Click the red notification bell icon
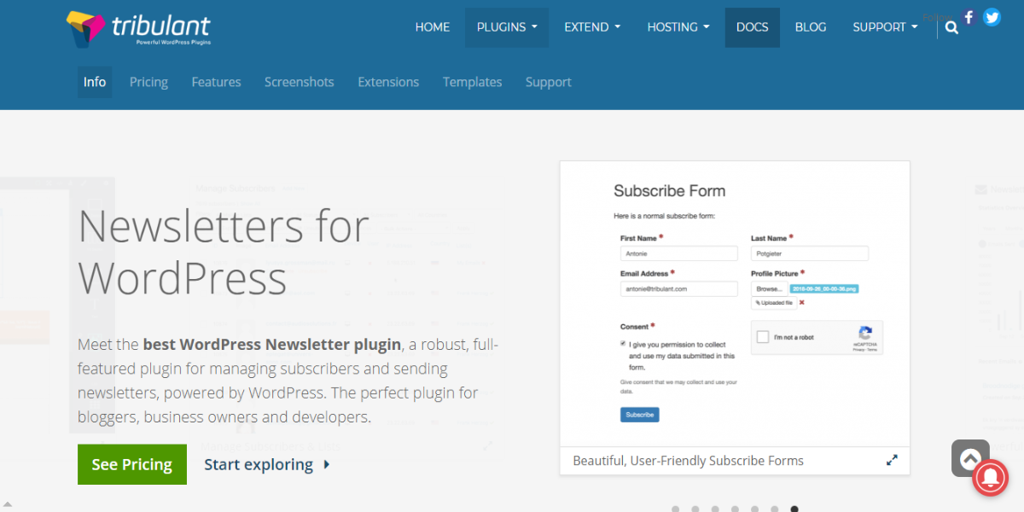1024x512 pixels. coord(990,478)
